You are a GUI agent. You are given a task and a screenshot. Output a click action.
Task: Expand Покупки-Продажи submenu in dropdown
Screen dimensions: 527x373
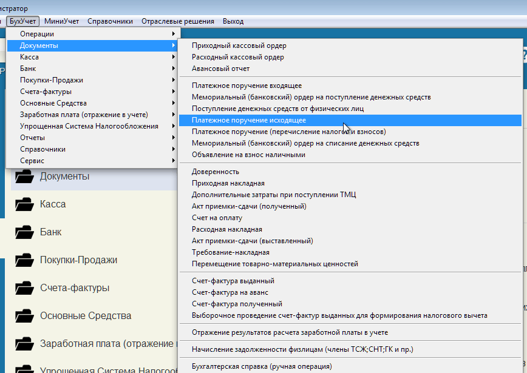click(x=93, y=80)
